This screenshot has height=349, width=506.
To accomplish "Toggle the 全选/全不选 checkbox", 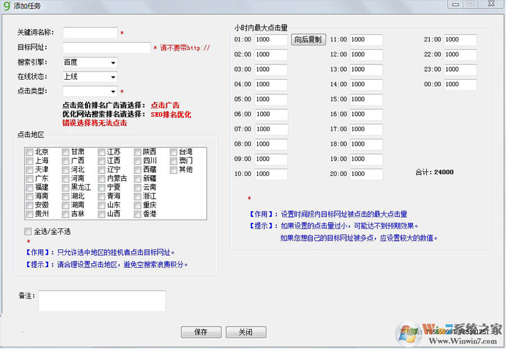I will coord(27,231).
